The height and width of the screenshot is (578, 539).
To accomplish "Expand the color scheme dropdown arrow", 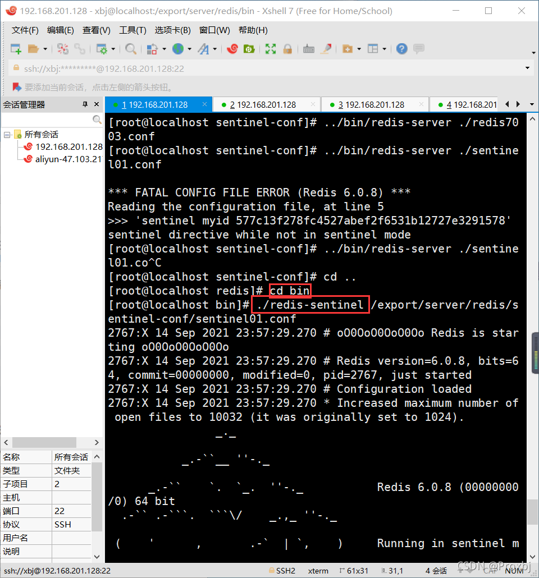I will coord(164,49).
